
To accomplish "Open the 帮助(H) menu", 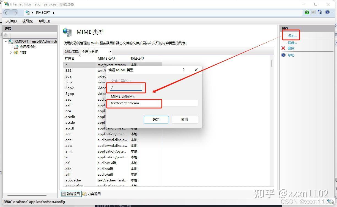I will 44,21.
